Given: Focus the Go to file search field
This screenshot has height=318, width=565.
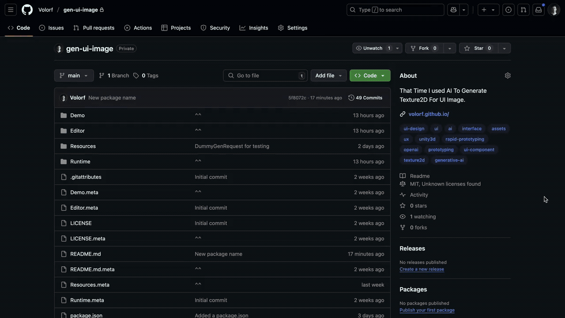Looking at the screenshot, I should (265, 76).
